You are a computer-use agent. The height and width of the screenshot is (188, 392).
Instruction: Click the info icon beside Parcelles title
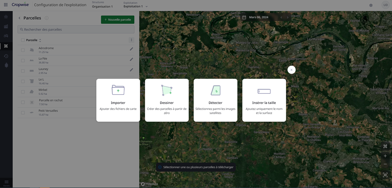point(47,18)
